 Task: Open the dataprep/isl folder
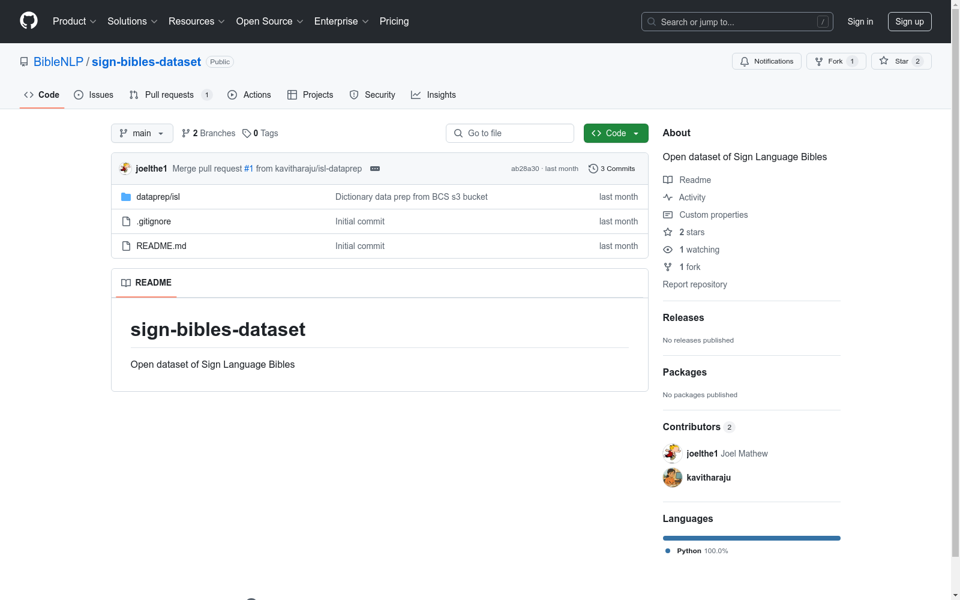pyautogui.click(x=158, y=197)
